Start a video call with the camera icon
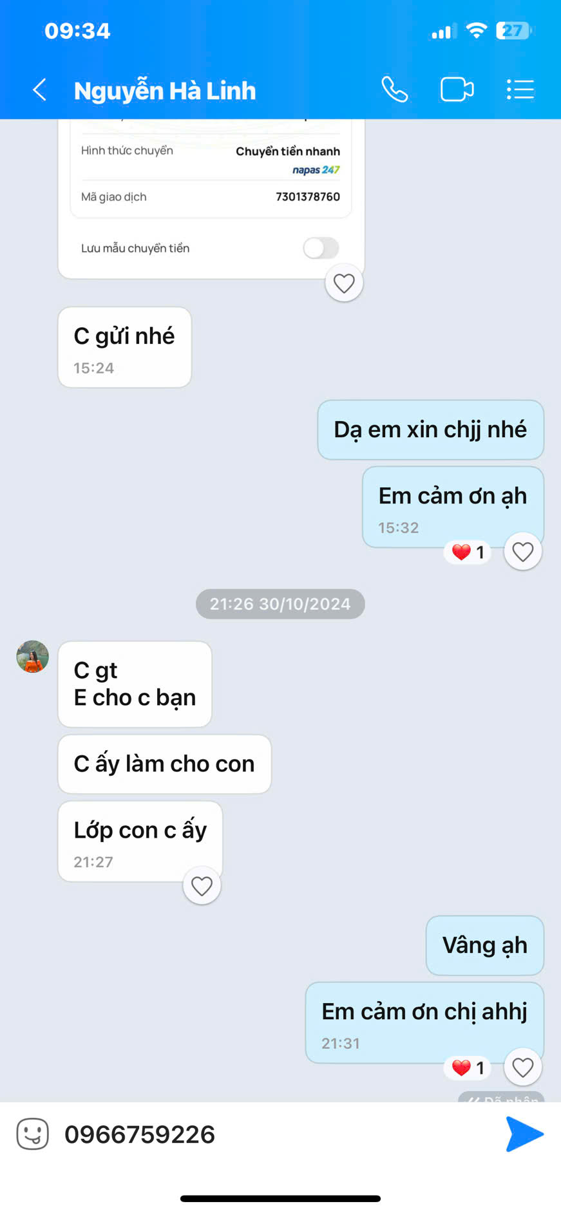This screenshot has width=561, height=1213. tap(457, 89)
